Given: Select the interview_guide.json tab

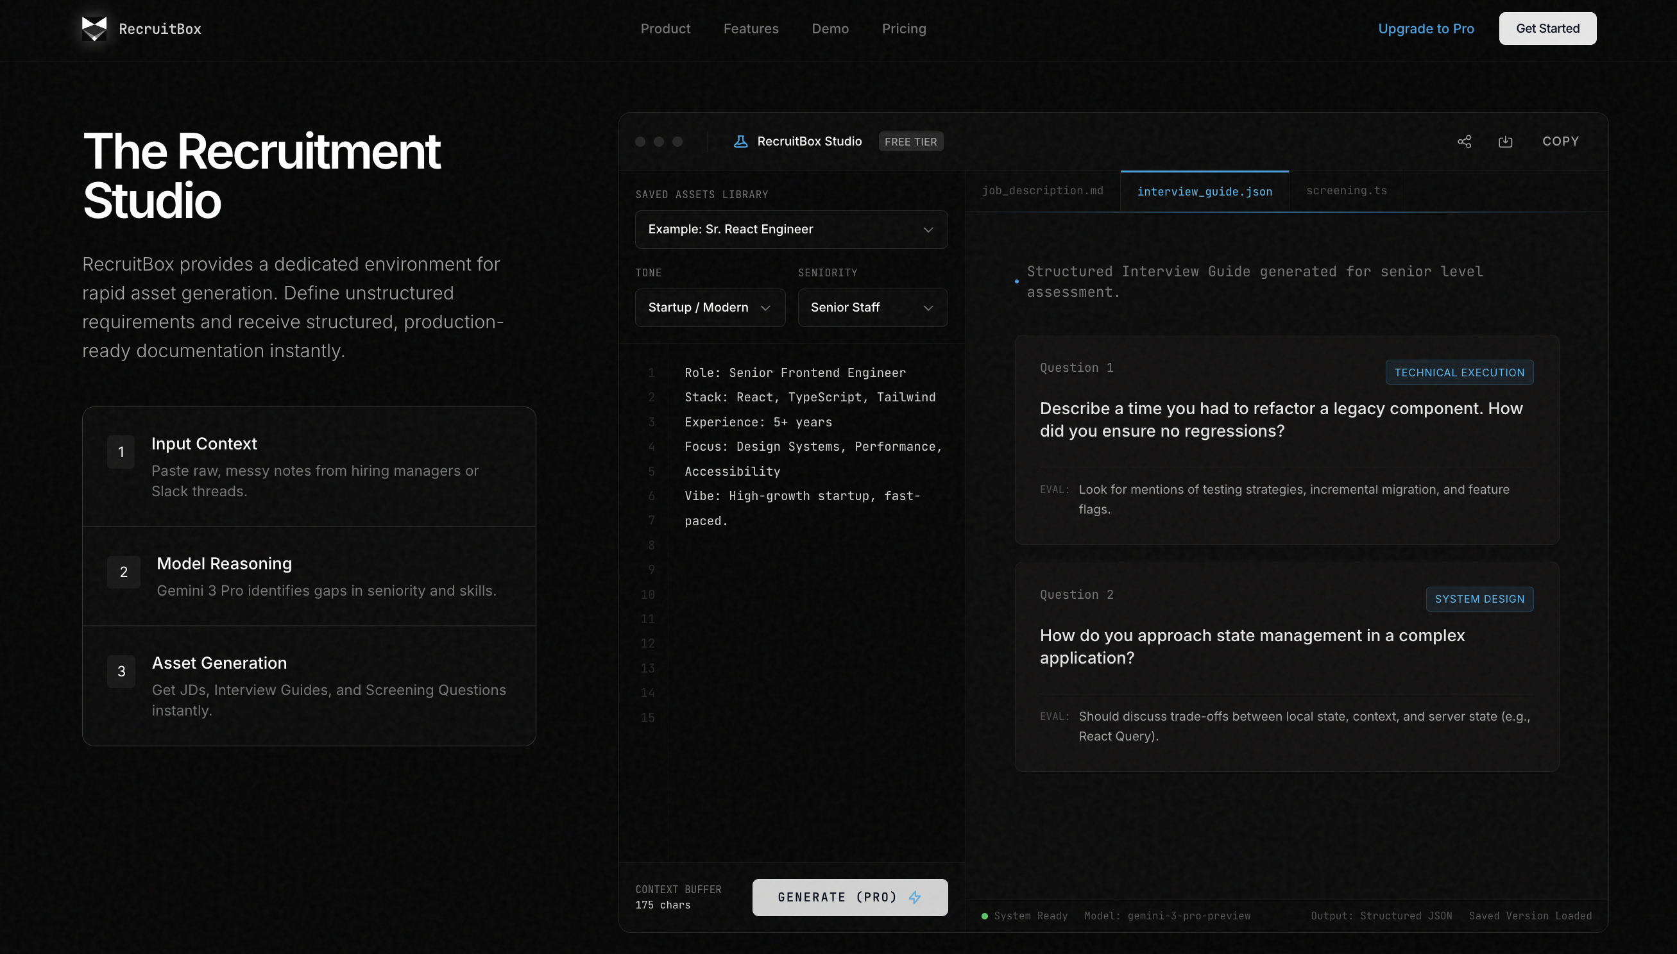Looking at the screenshot, I should (1204, 191).
